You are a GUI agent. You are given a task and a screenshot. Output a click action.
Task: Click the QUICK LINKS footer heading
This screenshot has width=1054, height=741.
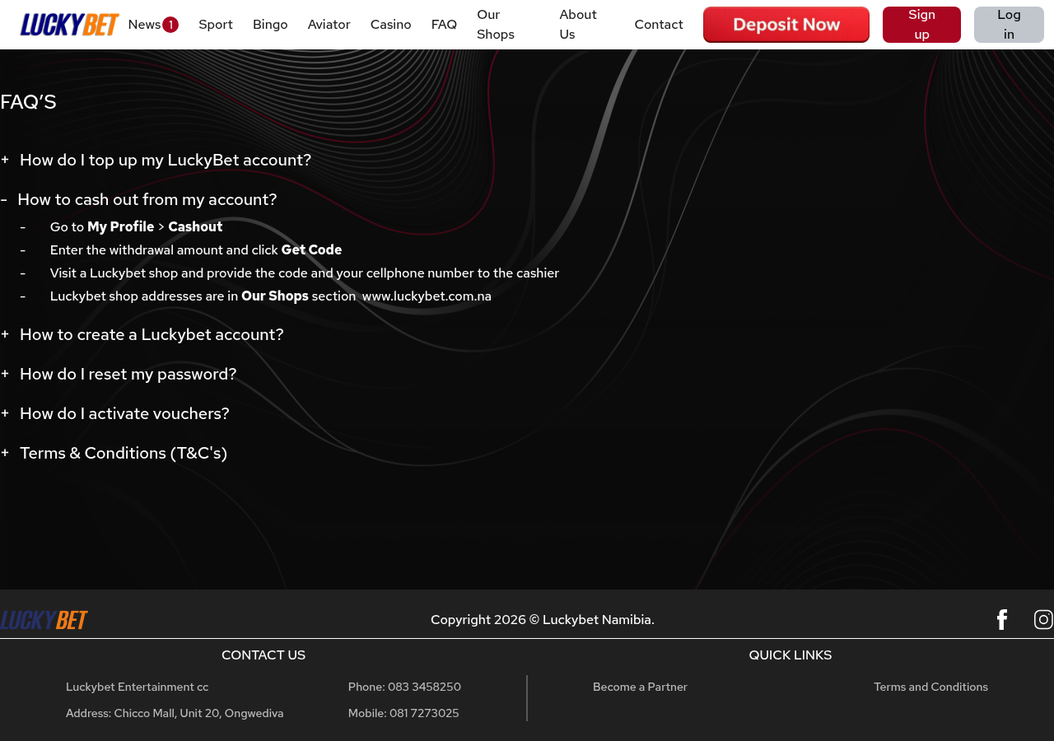pyautogui.click(x=790, y=655)
